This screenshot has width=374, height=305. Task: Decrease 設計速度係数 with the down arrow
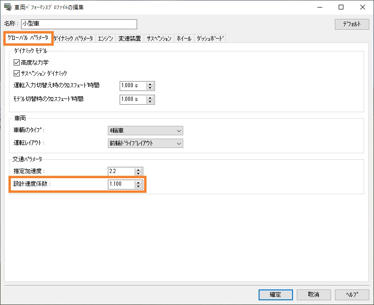coord(138,186)
